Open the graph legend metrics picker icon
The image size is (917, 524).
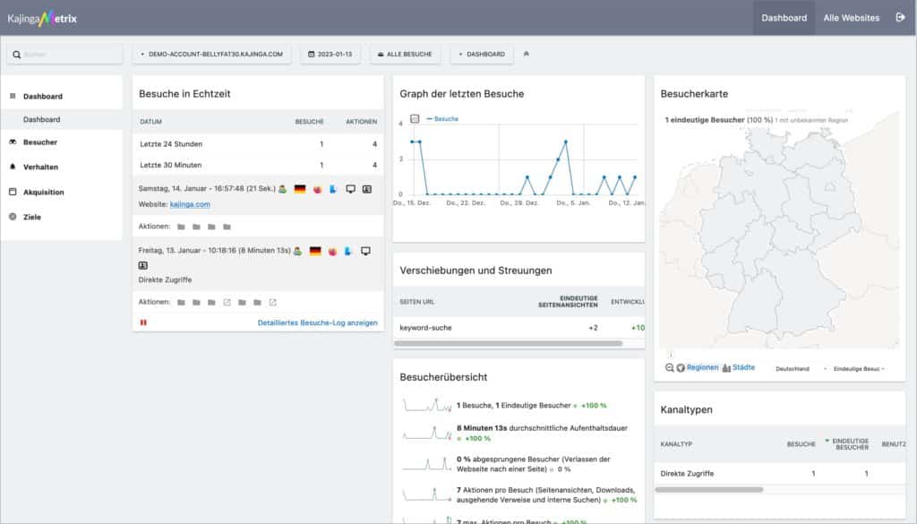415,119
